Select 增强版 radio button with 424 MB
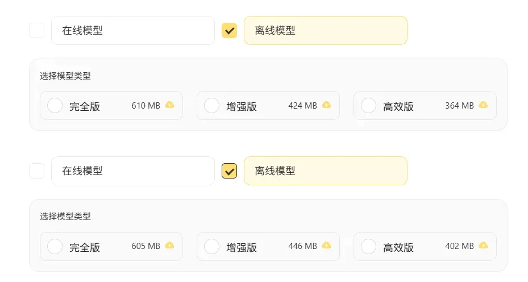The width and height of the screenshot is (528, 282). click(212, 105)
